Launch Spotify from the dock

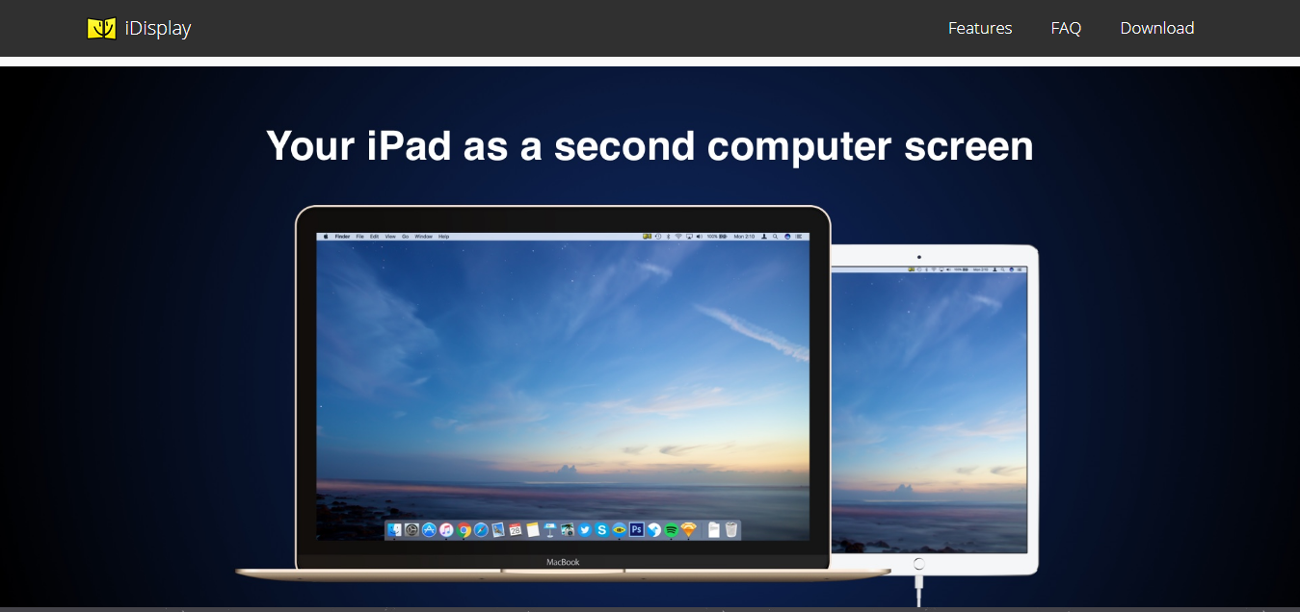click(673, 529)
